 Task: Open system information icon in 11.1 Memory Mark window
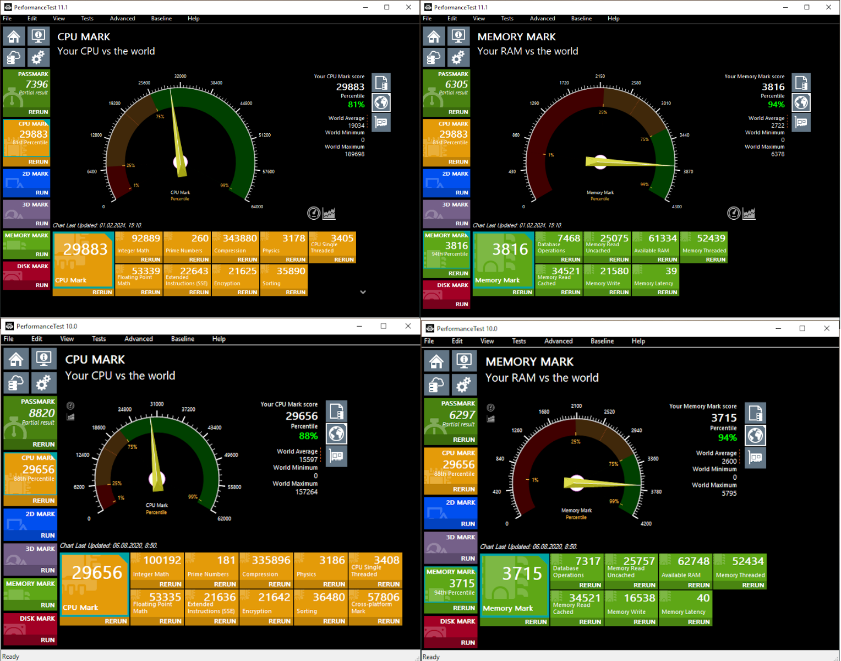click(458, 36)
